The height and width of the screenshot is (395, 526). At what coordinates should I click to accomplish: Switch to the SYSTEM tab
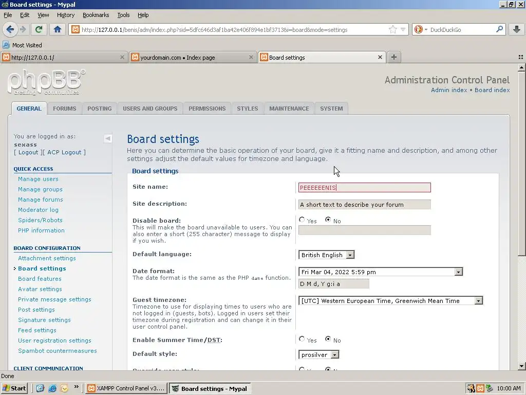click(331, 109)
